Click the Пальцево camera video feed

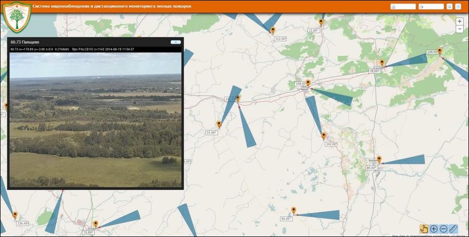click(x=96, y=120)
